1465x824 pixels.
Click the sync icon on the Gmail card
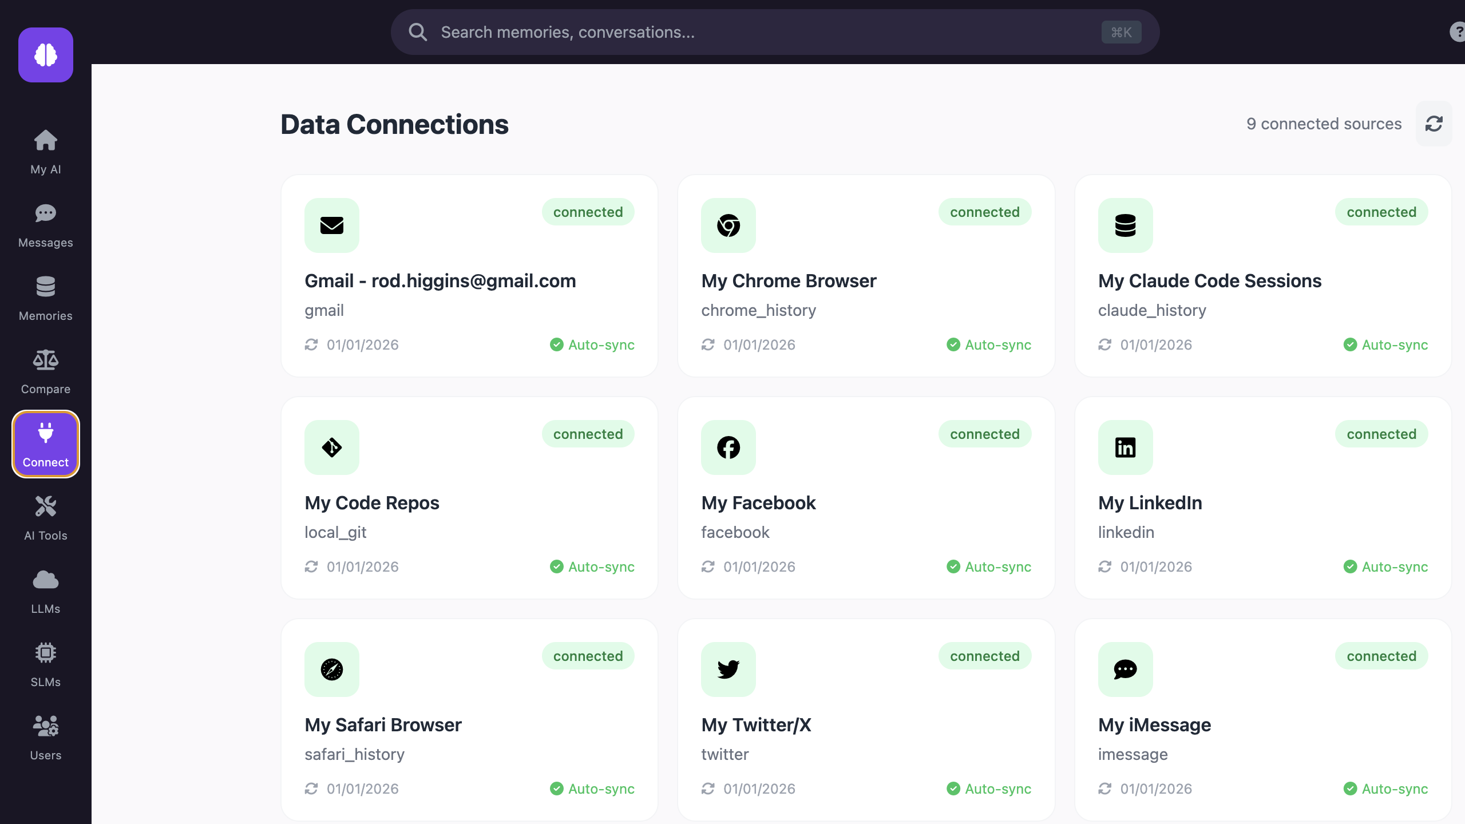click(x=311, y=344)
